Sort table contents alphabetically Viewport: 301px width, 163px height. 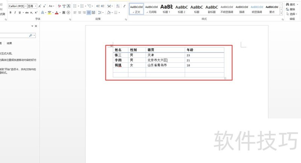pyautogui.click(x=118, y=6)
